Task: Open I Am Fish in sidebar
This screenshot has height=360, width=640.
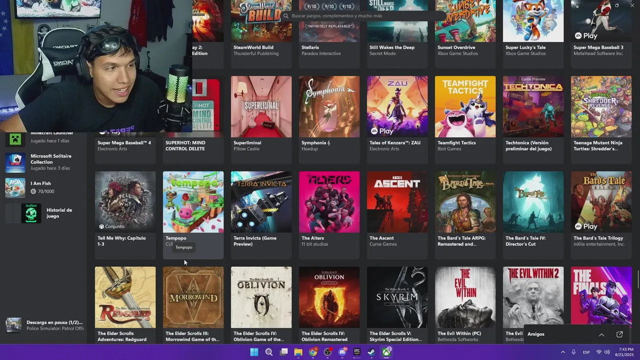Action: pos(44,187)
